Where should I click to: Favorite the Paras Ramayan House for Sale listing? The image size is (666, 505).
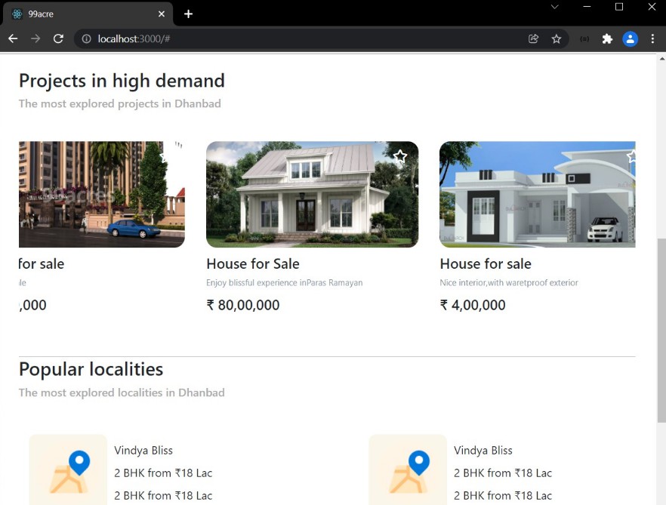point(400,156)
